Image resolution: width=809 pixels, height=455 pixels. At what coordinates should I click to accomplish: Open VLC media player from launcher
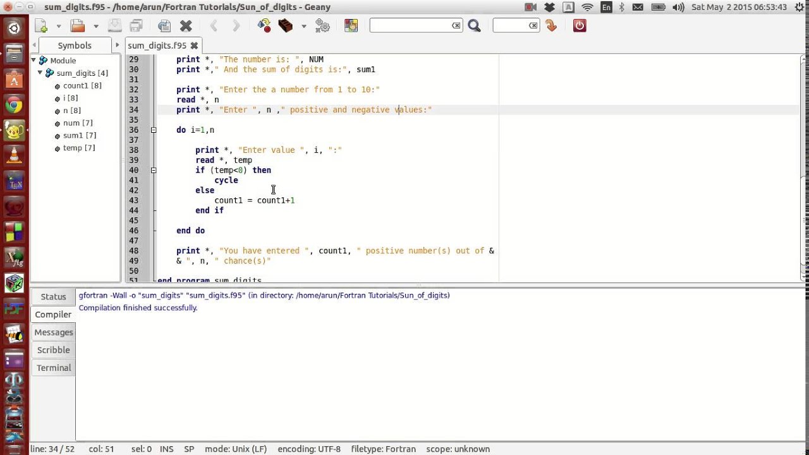pyautogui.click(x=14, y=156)
